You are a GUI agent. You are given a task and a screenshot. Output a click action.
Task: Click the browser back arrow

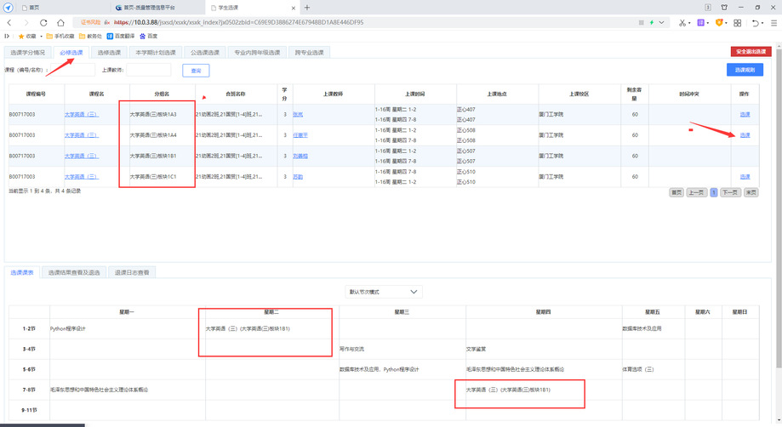[8, 23]
